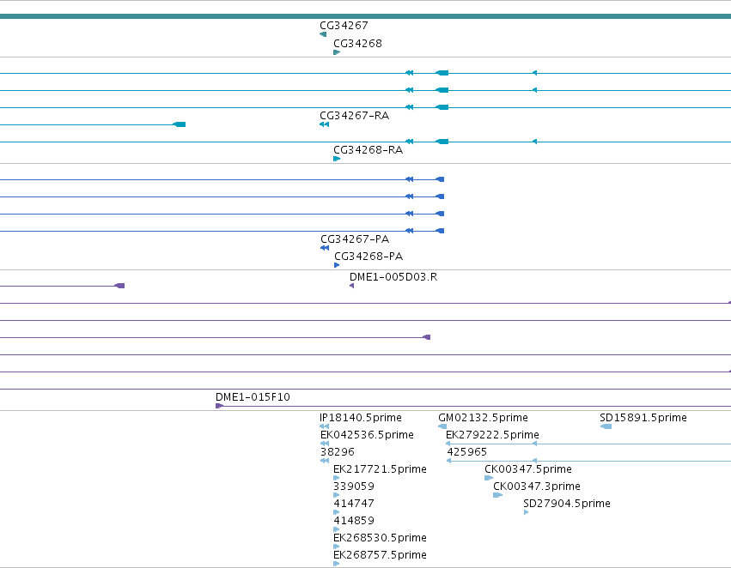
Task: Click the CG34268 gene label
Action: point(357,44)
